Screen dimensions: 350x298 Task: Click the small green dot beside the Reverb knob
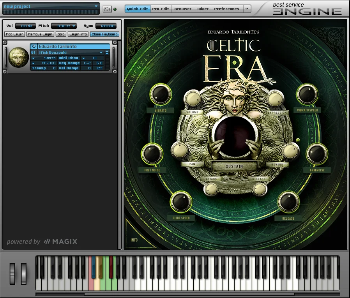coord(297,140)
